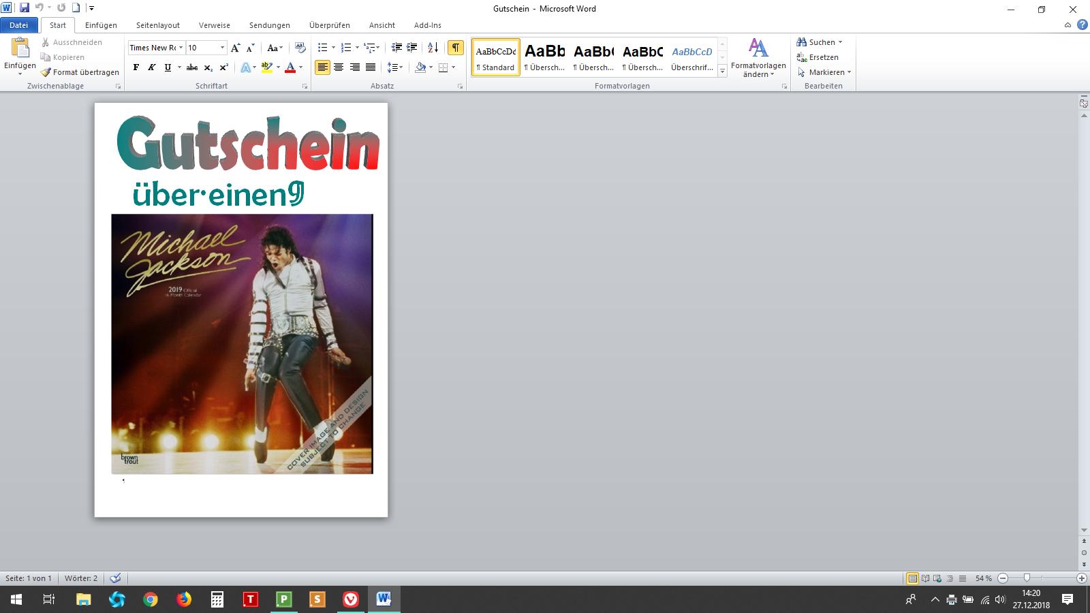Open Firefox from taskbar

[184, 599]
